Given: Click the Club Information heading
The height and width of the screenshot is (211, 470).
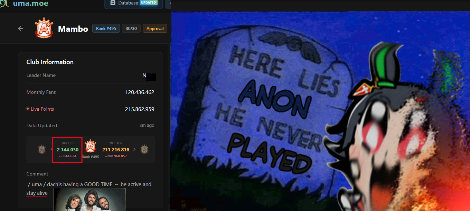Looking at the screenshot, I should click(50, 62).
